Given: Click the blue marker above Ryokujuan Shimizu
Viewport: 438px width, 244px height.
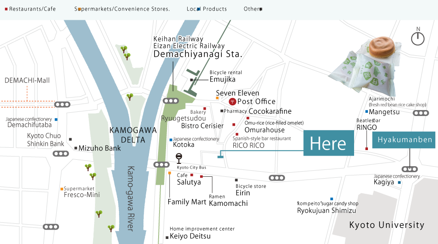Looking at the screenshot, I should click(331, 199).
